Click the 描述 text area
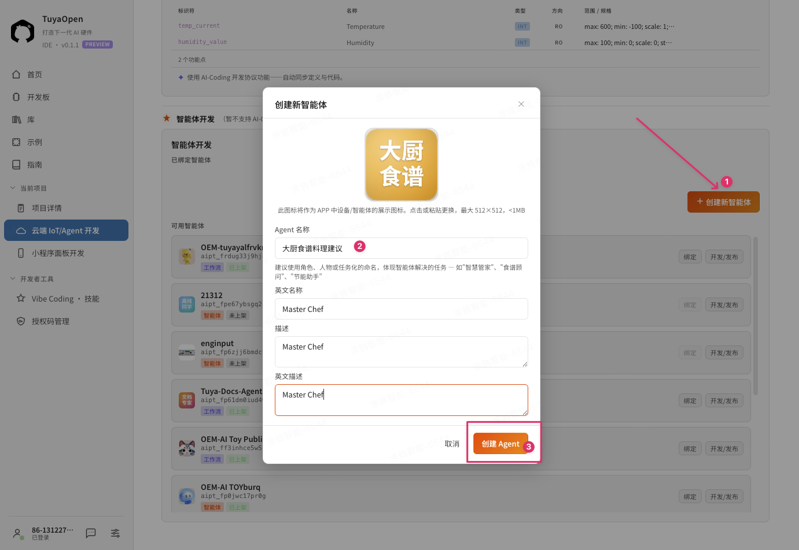The width and height of the screenshot is (799, 550). coord(402,352)
